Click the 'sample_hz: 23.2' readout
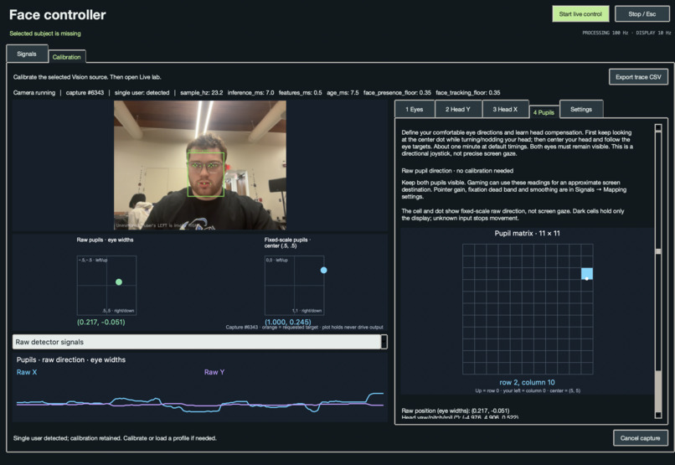 (202, 92)
